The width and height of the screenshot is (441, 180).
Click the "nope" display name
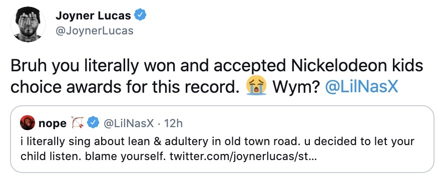[x=53, y=124]
